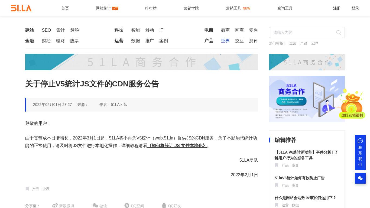Open 营销学院 navigation item
The image size is (370, 208).
(191, 8)
